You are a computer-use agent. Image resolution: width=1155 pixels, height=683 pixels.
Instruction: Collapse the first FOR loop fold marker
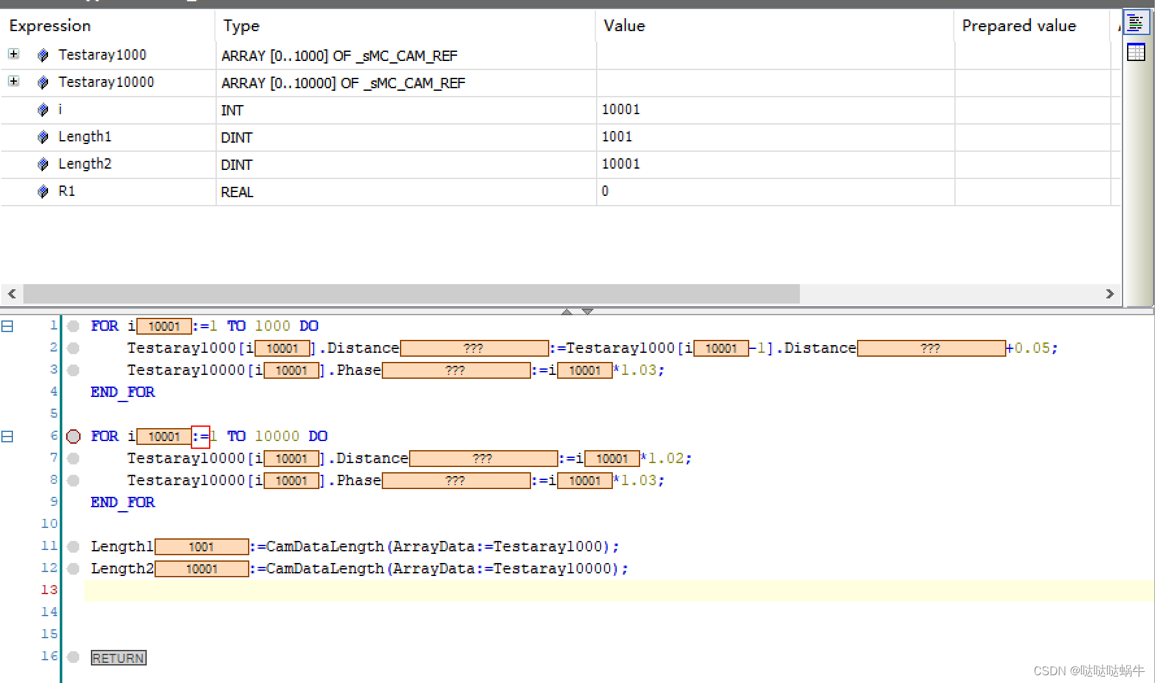pos(8,326)
